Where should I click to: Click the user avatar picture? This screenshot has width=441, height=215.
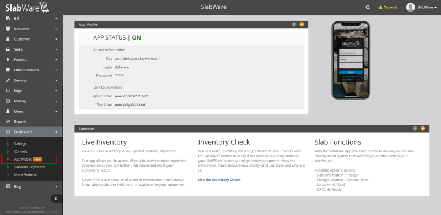click(x=410, y=7)
